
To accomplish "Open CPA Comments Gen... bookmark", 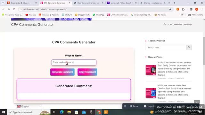I will click(118, 15).
